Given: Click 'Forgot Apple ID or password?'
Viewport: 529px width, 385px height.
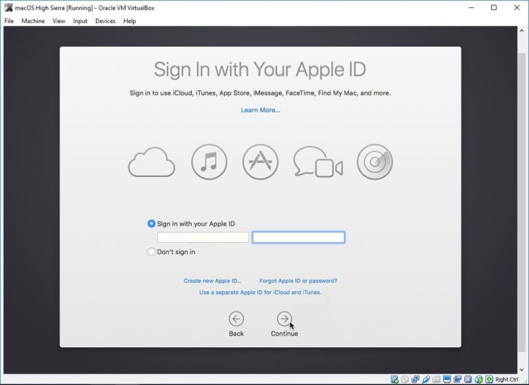Looking at the screenshot, I should point(298,281).
